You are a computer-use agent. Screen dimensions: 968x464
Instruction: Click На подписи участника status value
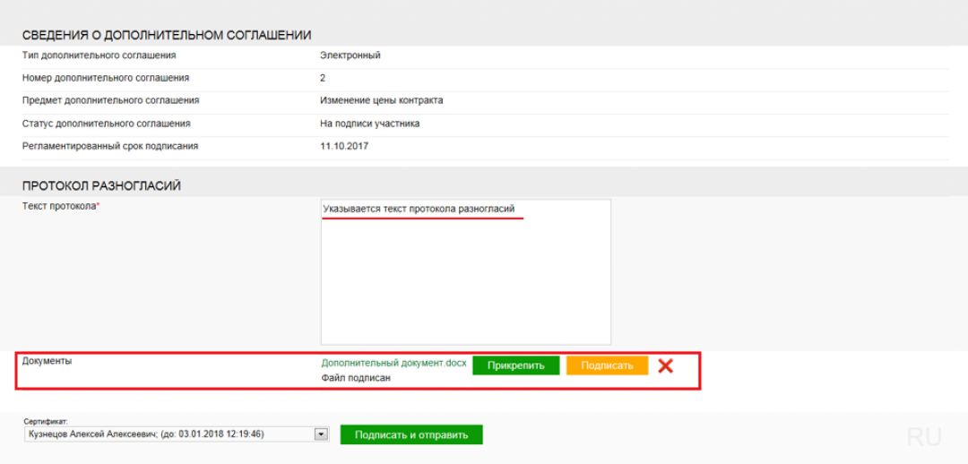click(369, 124)
